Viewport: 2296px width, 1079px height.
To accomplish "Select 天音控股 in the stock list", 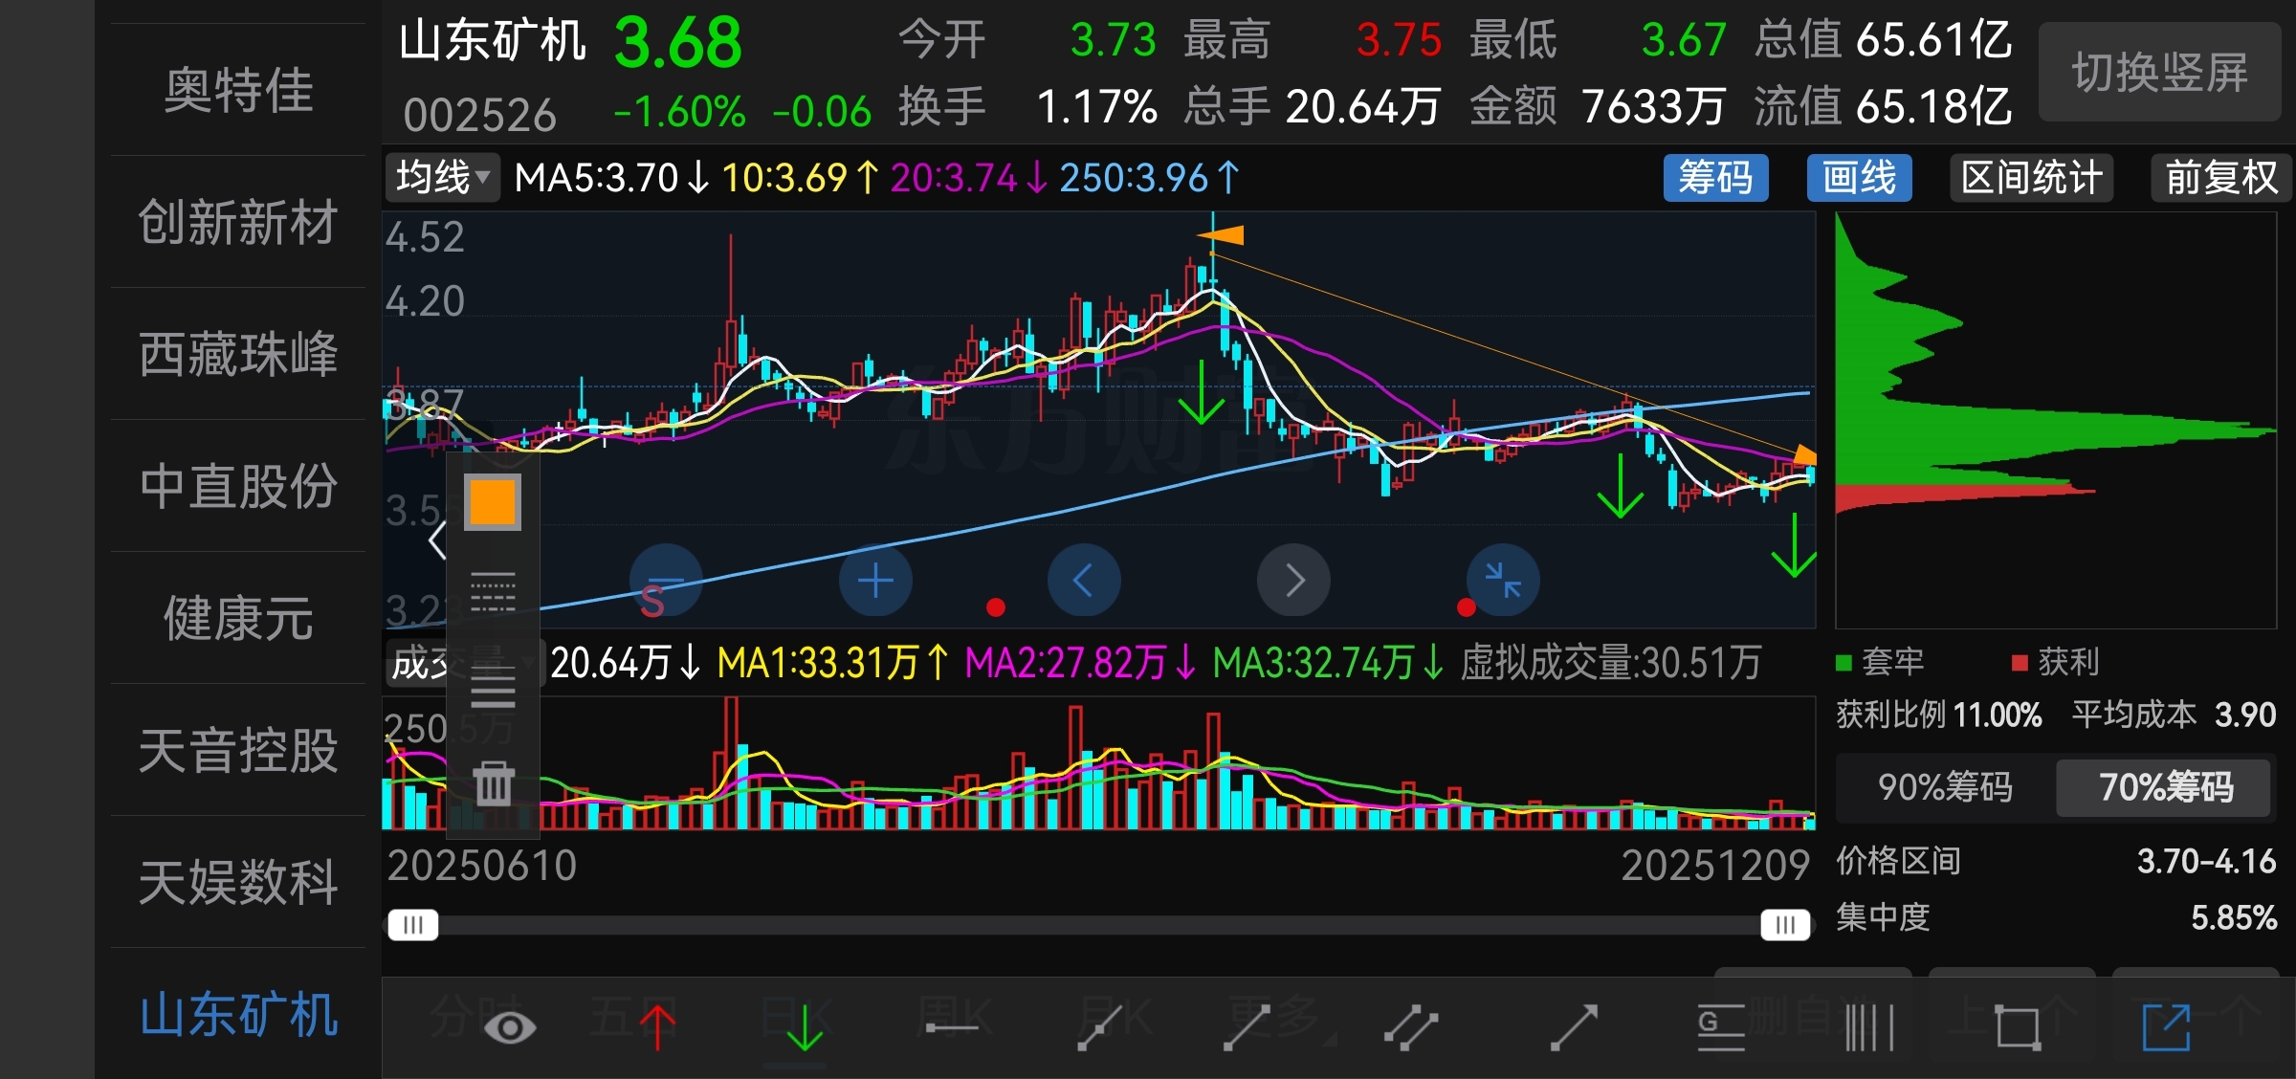I will 238,750.
